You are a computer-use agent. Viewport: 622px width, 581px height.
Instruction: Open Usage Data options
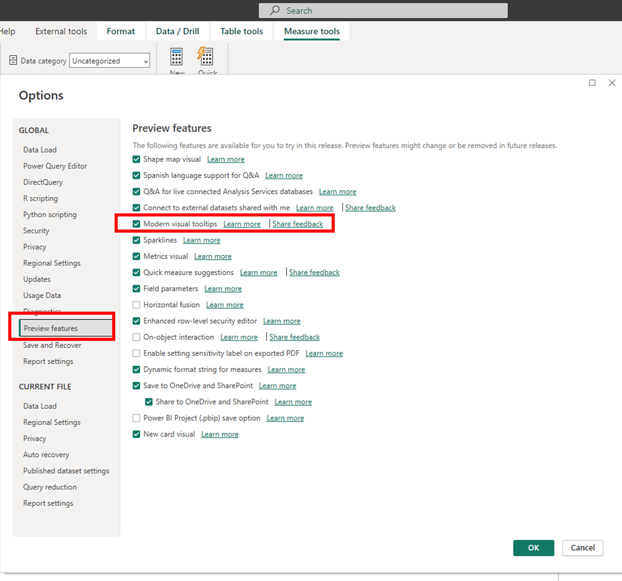coord(42,296)
